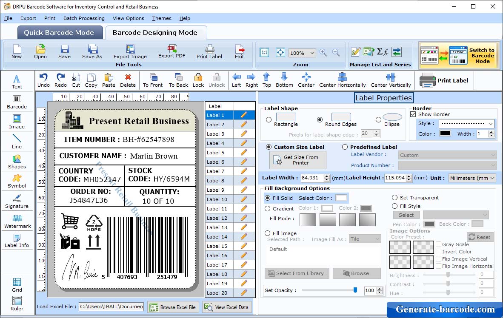Save the label with the Save icon

(x=65, y=51)
